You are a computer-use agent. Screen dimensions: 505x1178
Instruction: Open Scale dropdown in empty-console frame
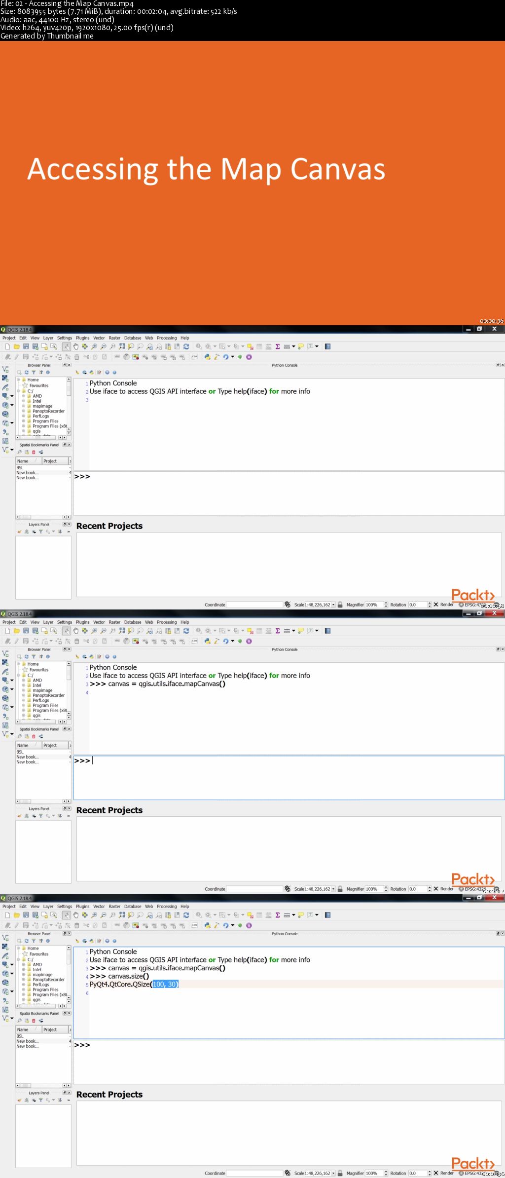333,605
